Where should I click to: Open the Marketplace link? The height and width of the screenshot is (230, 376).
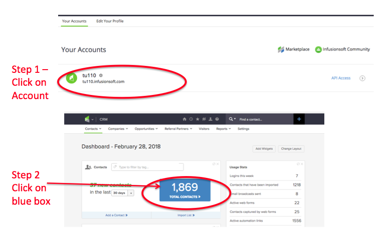coord(298,49)
